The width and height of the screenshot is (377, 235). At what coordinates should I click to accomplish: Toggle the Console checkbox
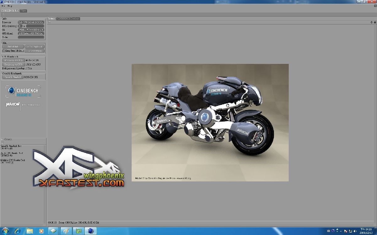point(2,139)
